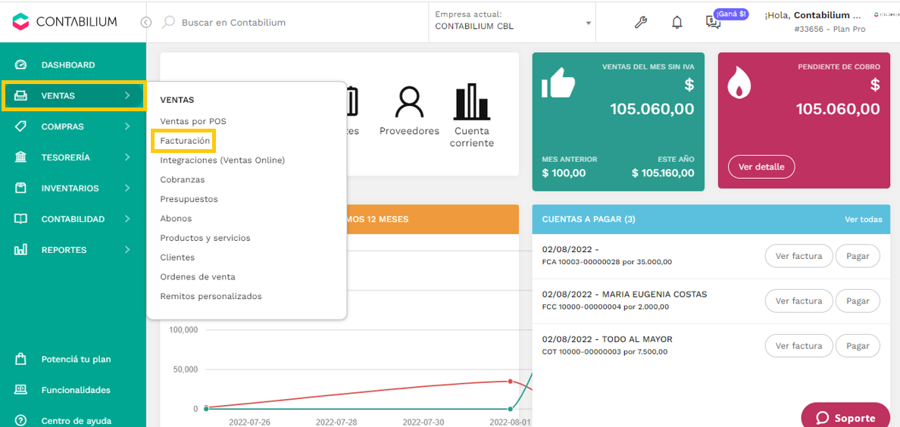Open Ordenes de venta
The image size is (900, 427).
pos(198,276)
